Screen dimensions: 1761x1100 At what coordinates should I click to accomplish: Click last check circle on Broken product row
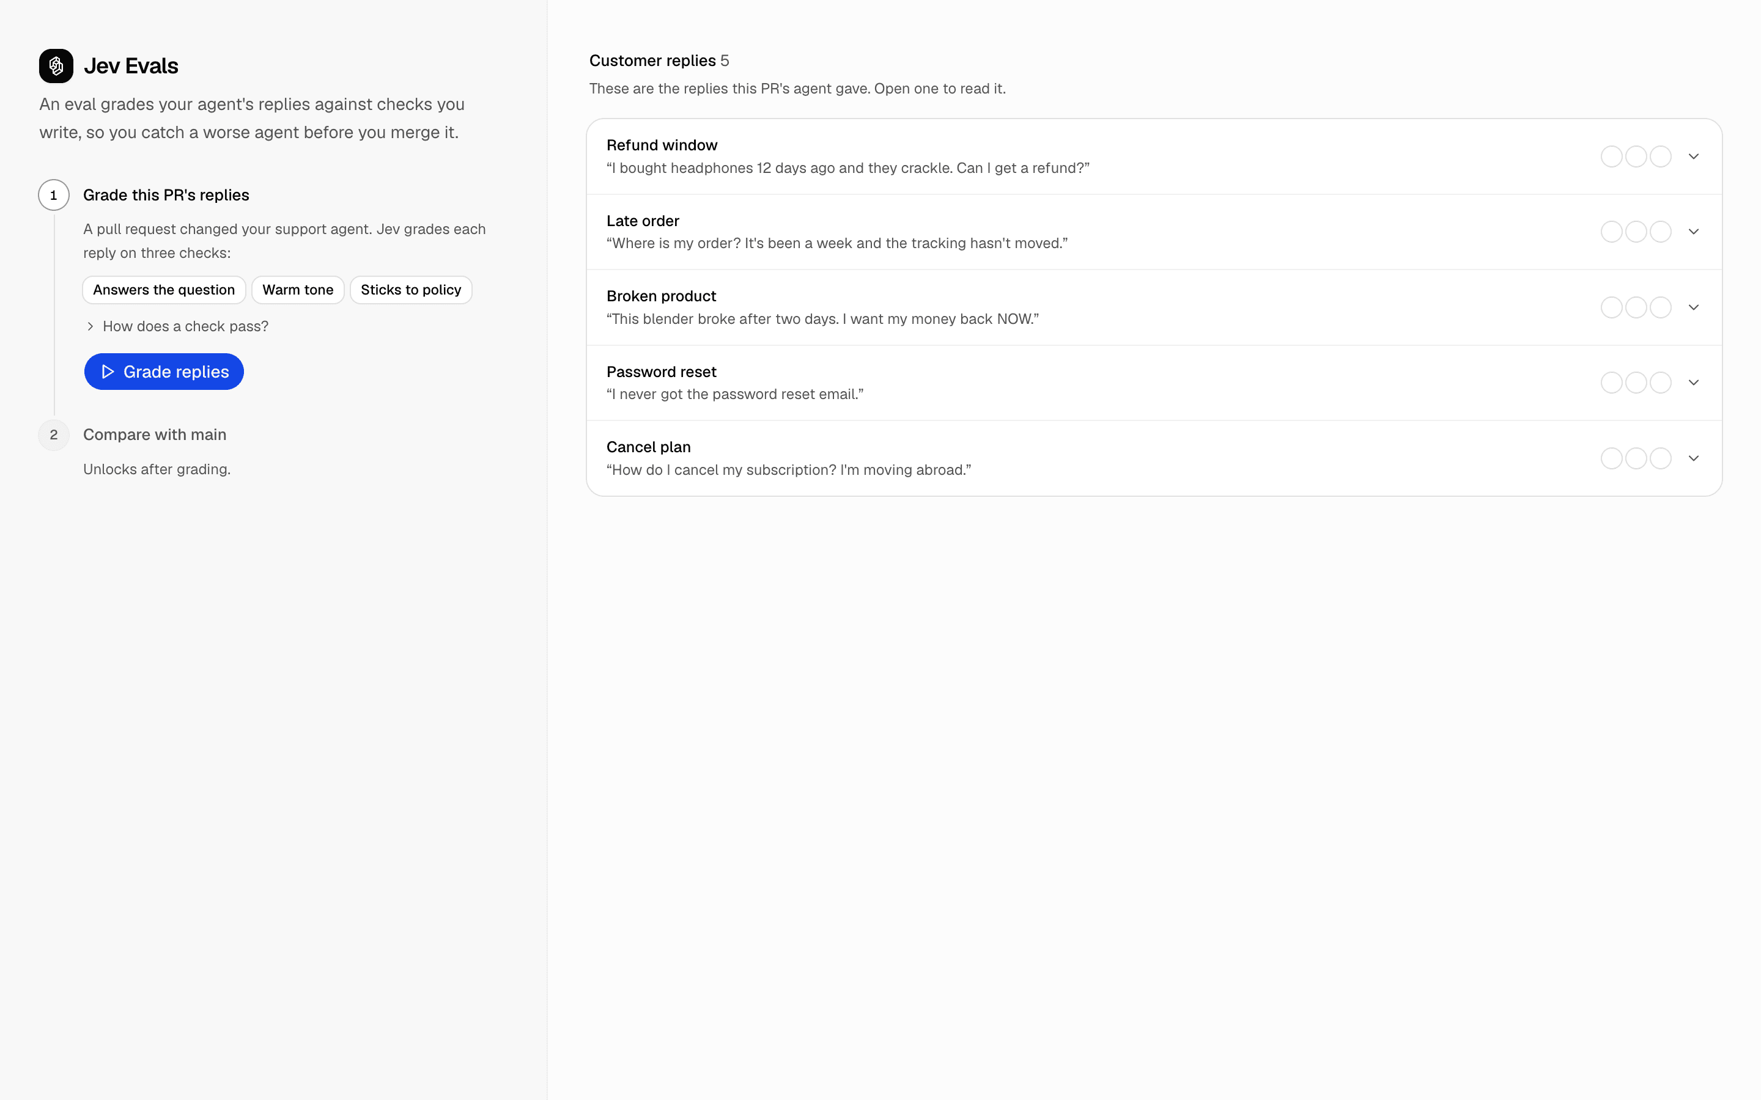click(1661, 308)
